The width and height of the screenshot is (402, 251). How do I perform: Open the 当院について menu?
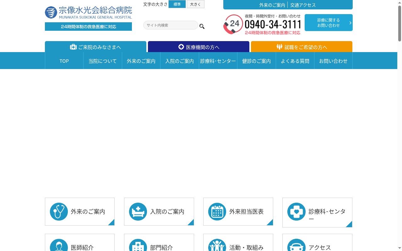pyautogui.click(x=103, y=61)
